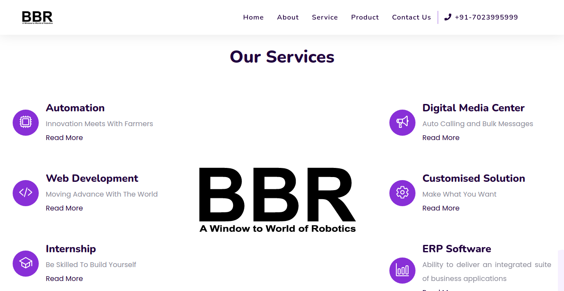Open the Service menu item
This screenshot has width=564, height=291.
point(325,17)
